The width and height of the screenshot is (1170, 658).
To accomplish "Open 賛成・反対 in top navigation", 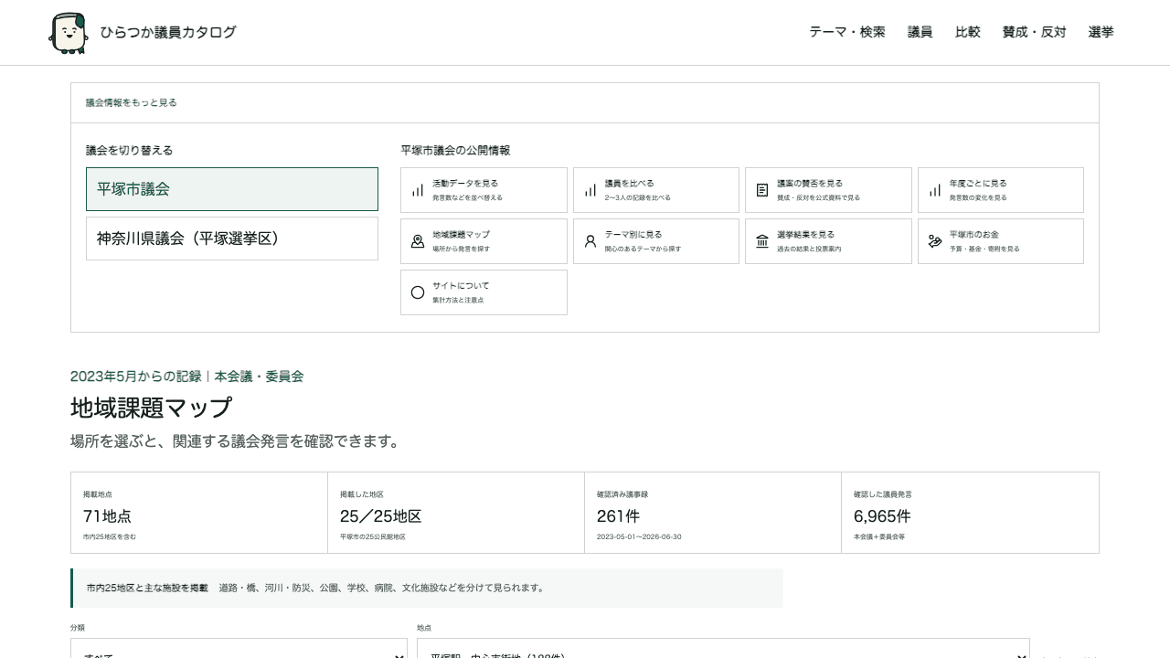I will pos(1035,32).
